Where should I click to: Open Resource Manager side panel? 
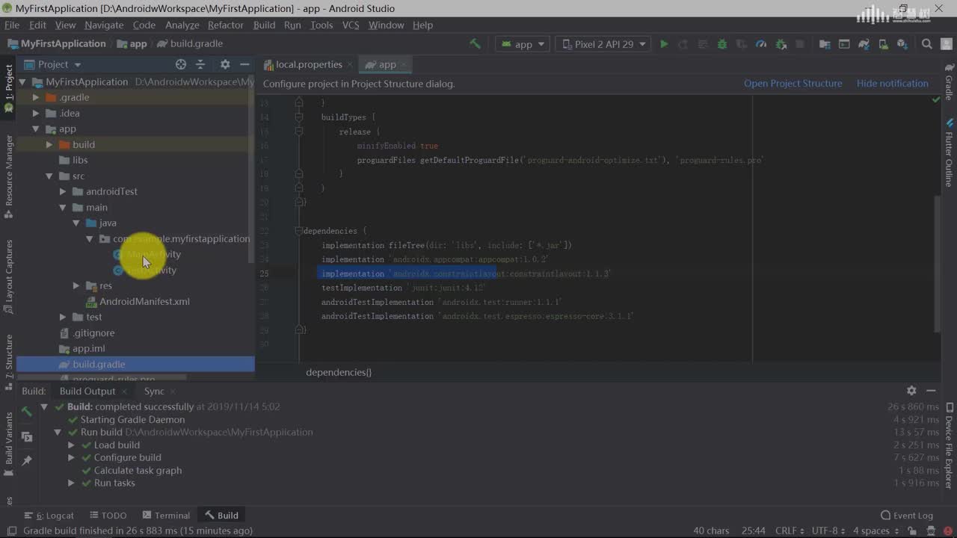(9, 176)
